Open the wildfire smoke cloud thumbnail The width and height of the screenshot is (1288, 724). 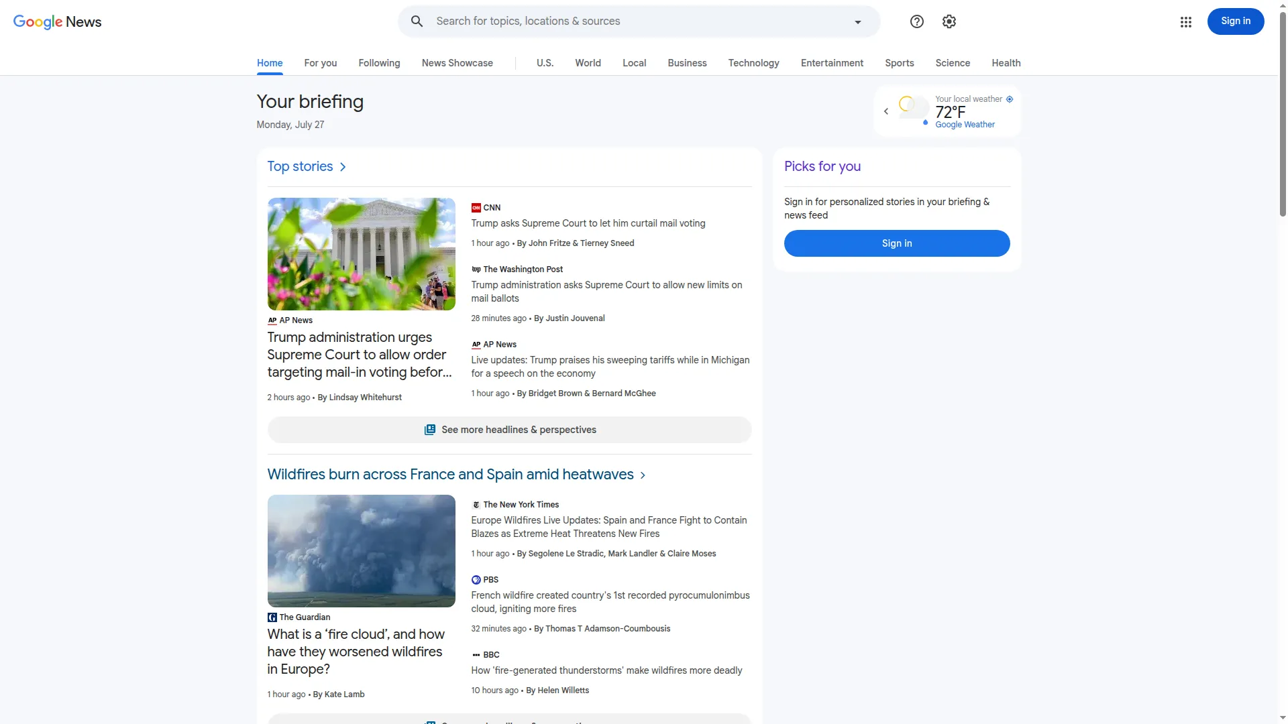pos(361,551)
